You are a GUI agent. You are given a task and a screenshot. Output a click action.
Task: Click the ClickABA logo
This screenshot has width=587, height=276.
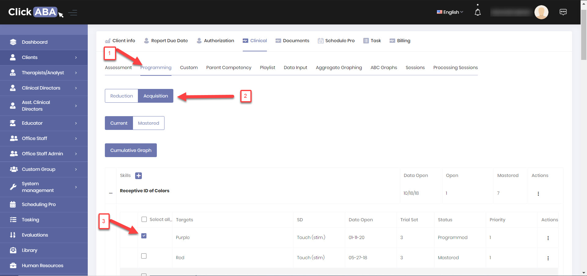point(36,12)
